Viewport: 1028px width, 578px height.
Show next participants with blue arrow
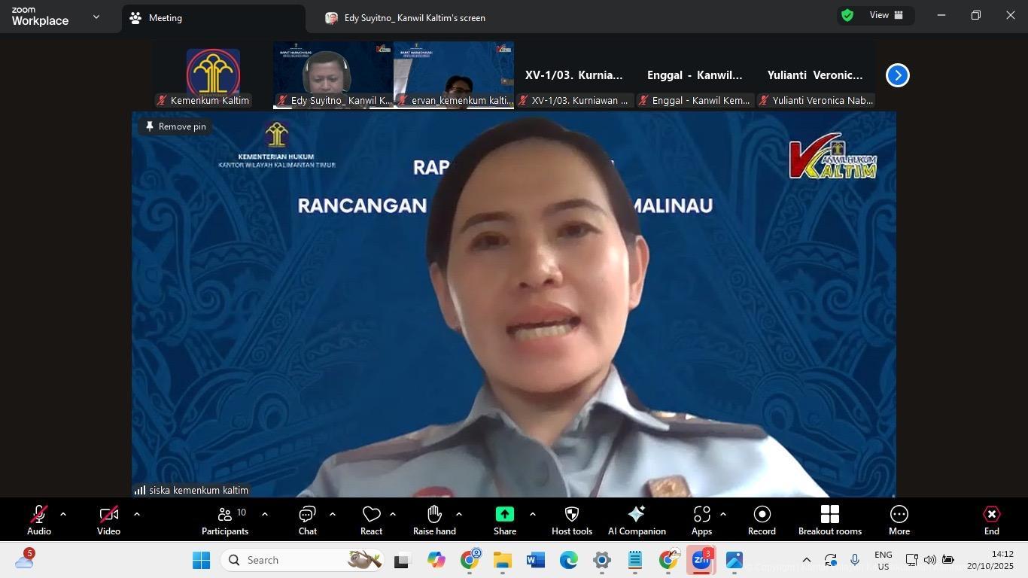[897, 75]
